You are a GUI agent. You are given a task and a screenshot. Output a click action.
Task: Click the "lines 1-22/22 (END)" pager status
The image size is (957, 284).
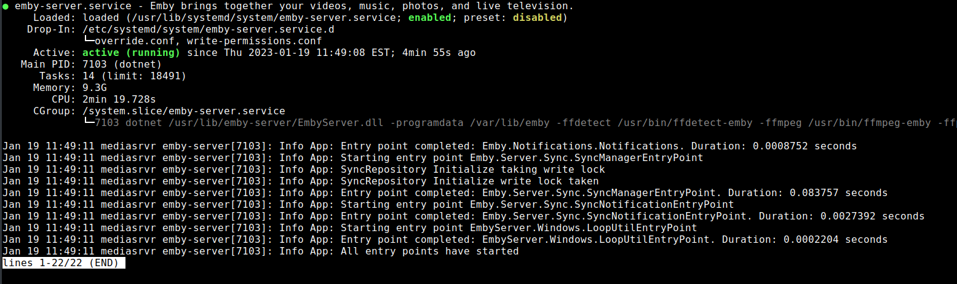click(64, 263)
